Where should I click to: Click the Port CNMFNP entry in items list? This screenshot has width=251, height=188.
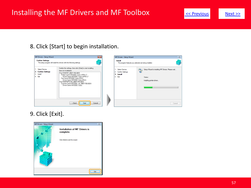[70, 73]
